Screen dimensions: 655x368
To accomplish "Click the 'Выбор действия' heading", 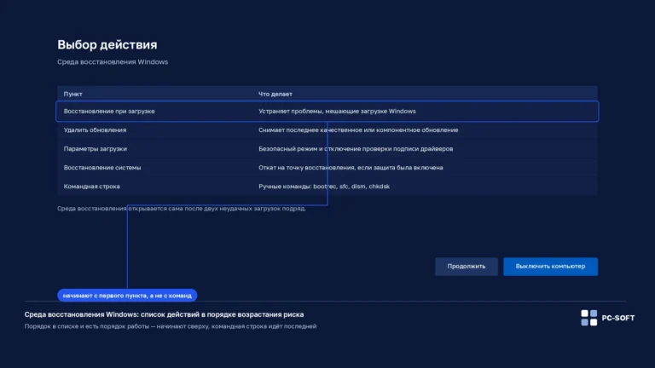I will pyautogui.click(x=107, y=44).
